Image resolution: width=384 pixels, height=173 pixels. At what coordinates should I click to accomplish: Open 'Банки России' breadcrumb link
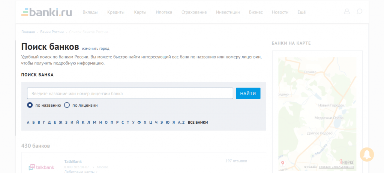[52, 32]
